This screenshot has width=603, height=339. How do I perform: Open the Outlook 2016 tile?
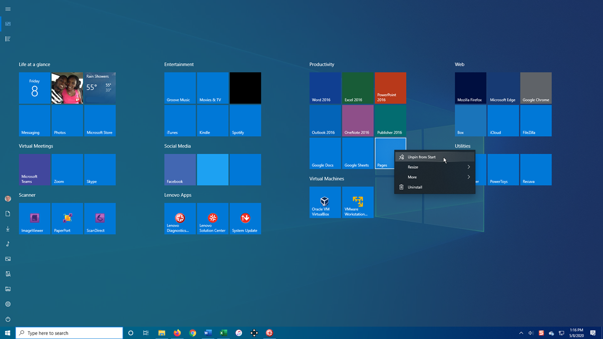pyautogui.click(x=325, y=121)
